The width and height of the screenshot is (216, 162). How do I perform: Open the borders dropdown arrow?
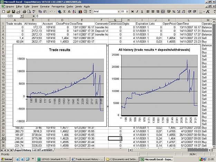(204, 12)
